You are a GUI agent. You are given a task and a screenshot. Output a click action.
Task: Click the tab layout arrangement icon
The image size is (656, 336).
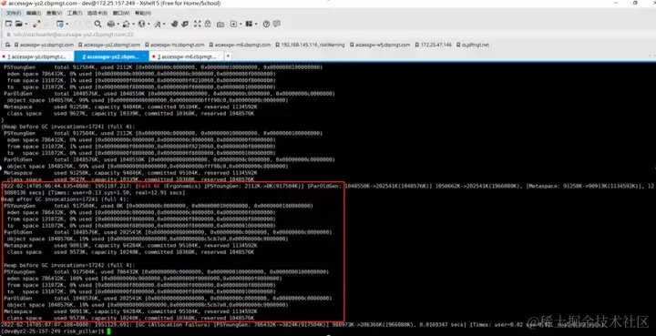pos(249,24)
